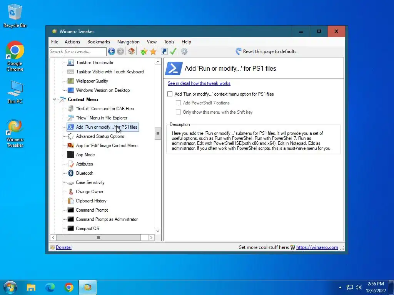Image resolution: width=394 pixels, height=295 pixels.
Task: Click the Compact OS tree icon
Action: pos(71,228)
